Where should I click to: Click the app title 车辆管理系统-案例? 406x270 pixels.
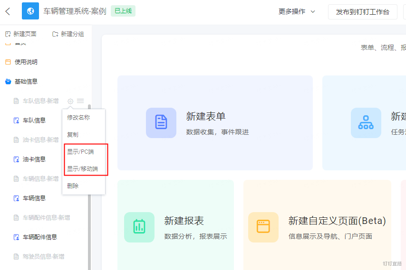tap(75, 11)
